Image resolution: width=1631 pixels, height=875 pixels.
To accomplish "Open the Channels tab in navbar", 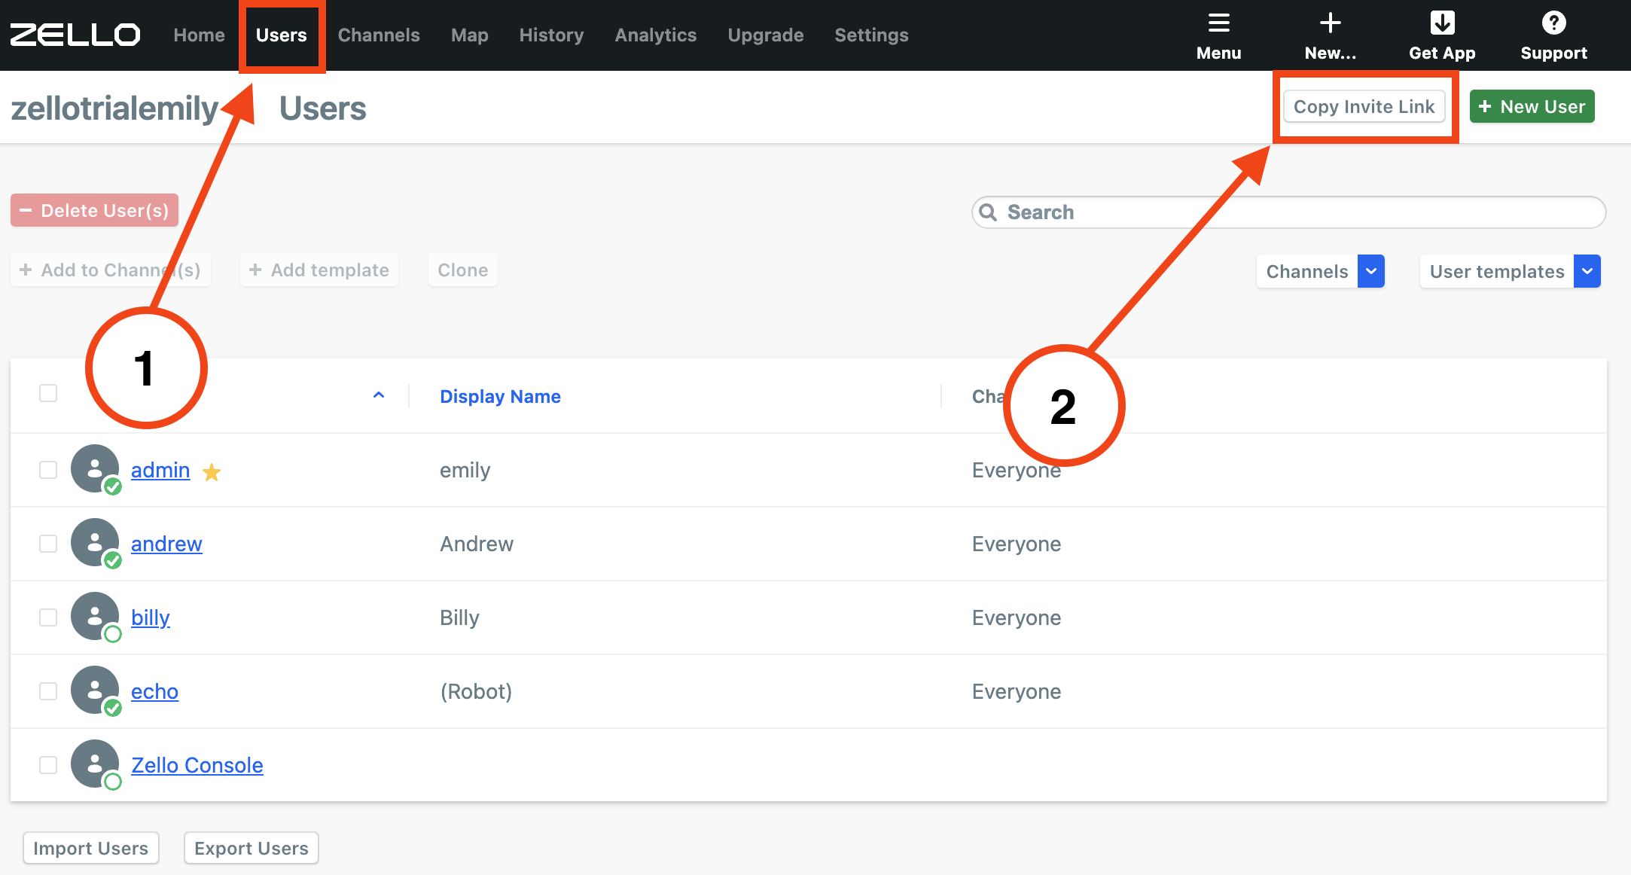I will (379, 35).
